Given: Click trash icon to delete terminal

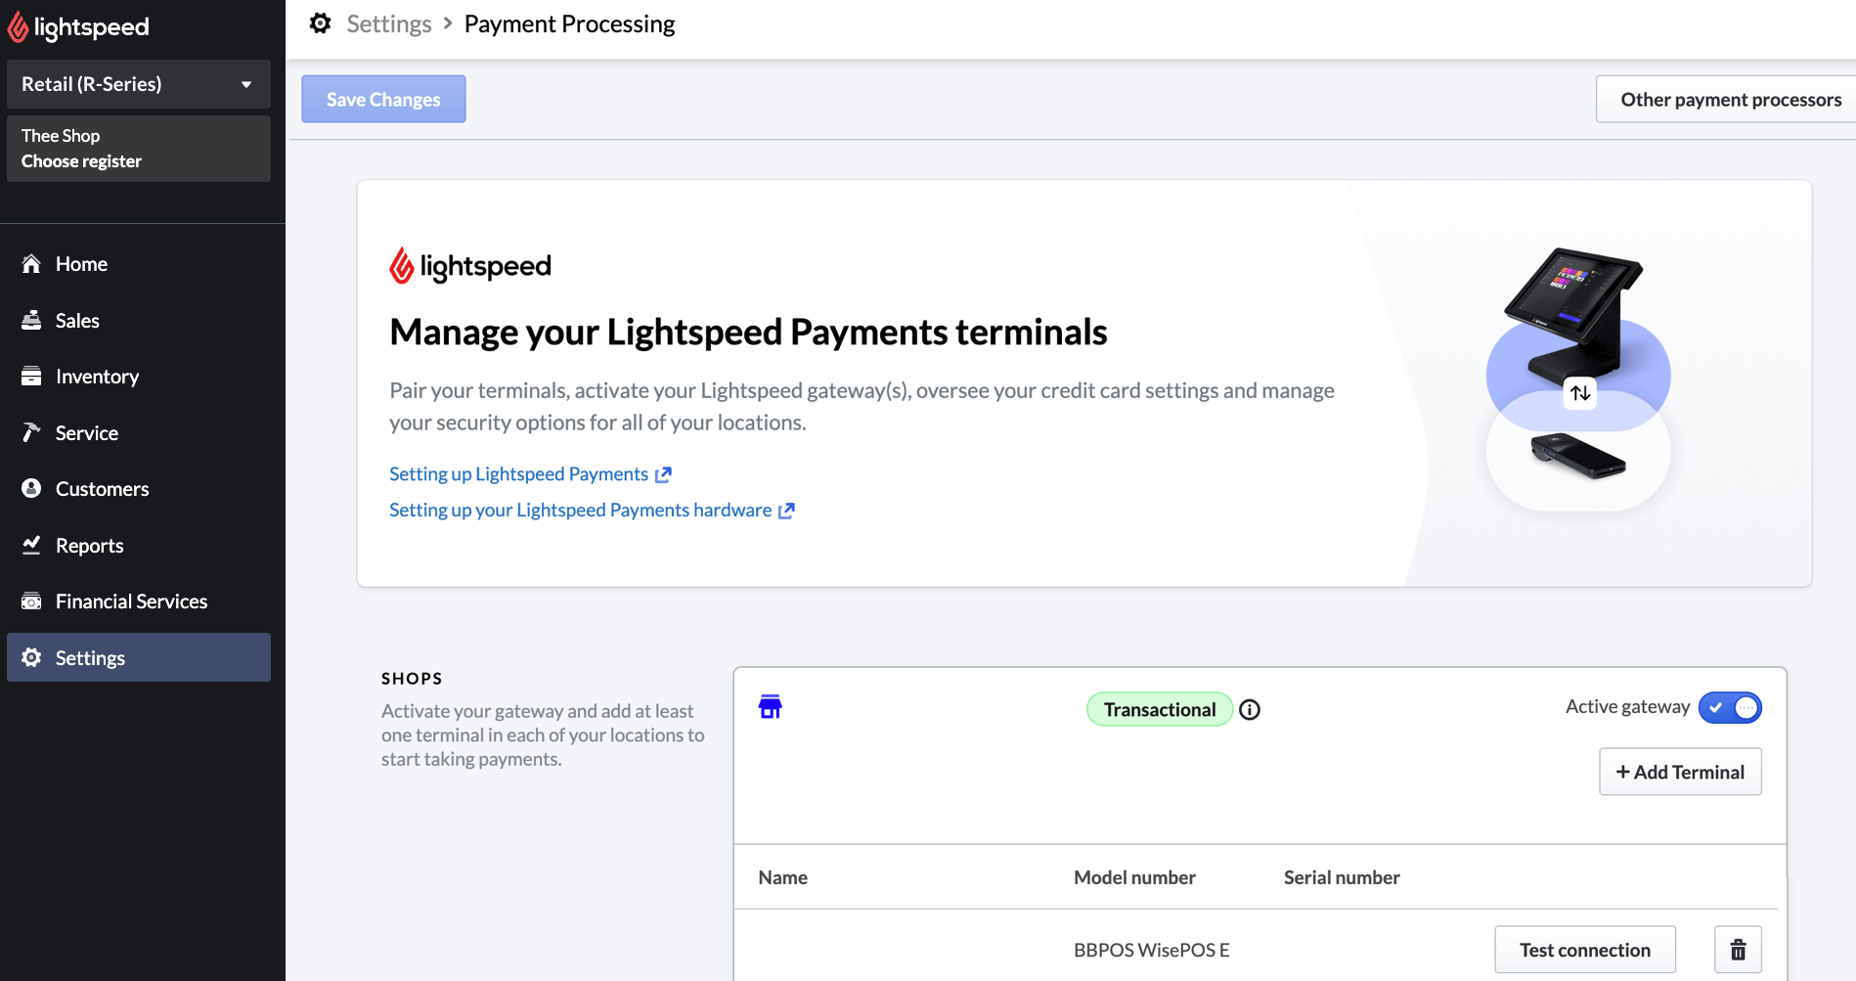Looking at the screenshot, I should pos(1738,950).
